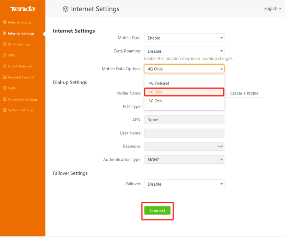The image size is (285, 237).
Task: Expand the Data Roaming dropdown
Action: (x=184, y=51)
